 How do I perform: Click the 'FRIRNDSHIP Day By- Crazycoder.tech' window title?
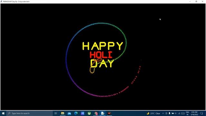pyautogui.click(x=16, y=2)
